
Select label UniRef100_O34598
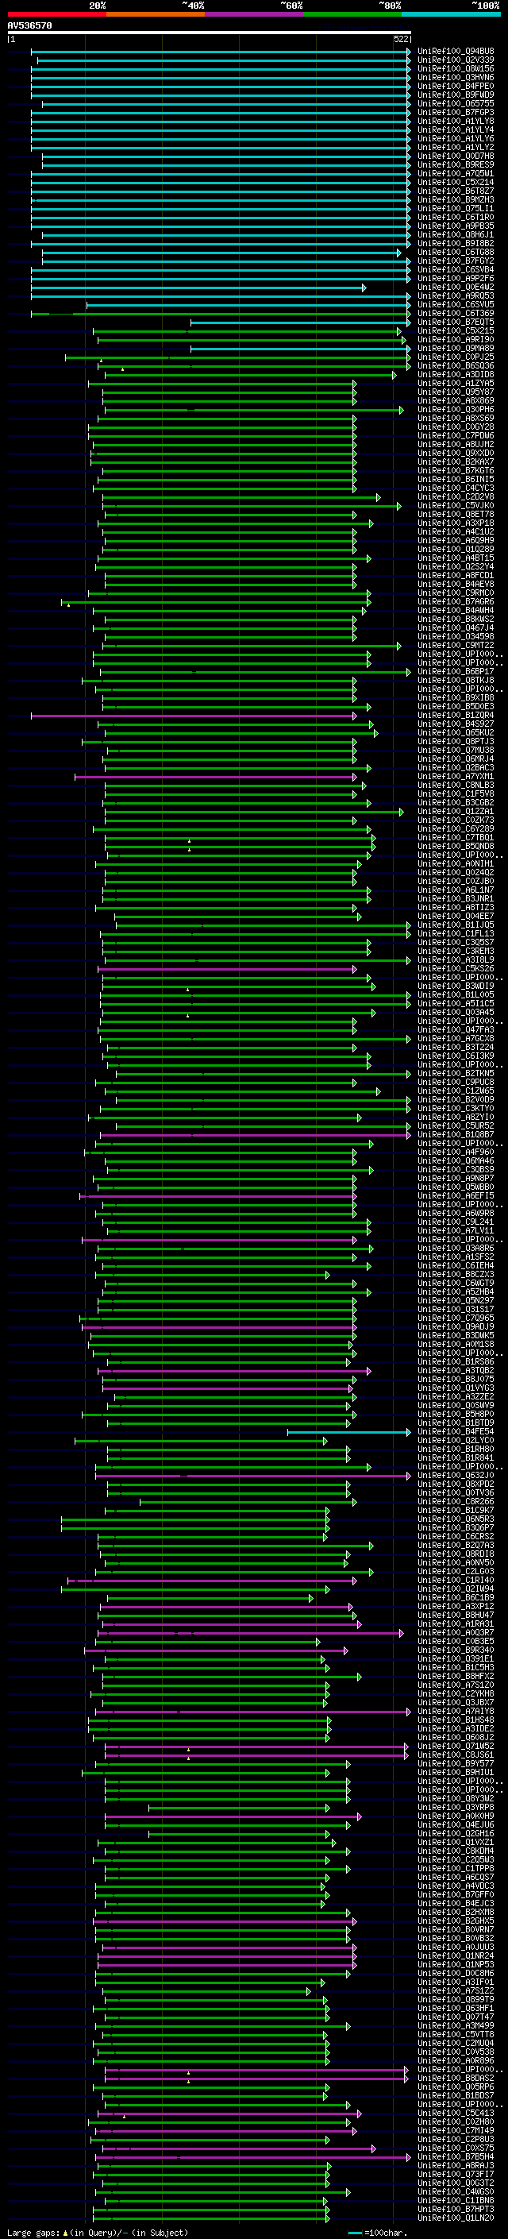pyautogui.click(x=456, y=637)
